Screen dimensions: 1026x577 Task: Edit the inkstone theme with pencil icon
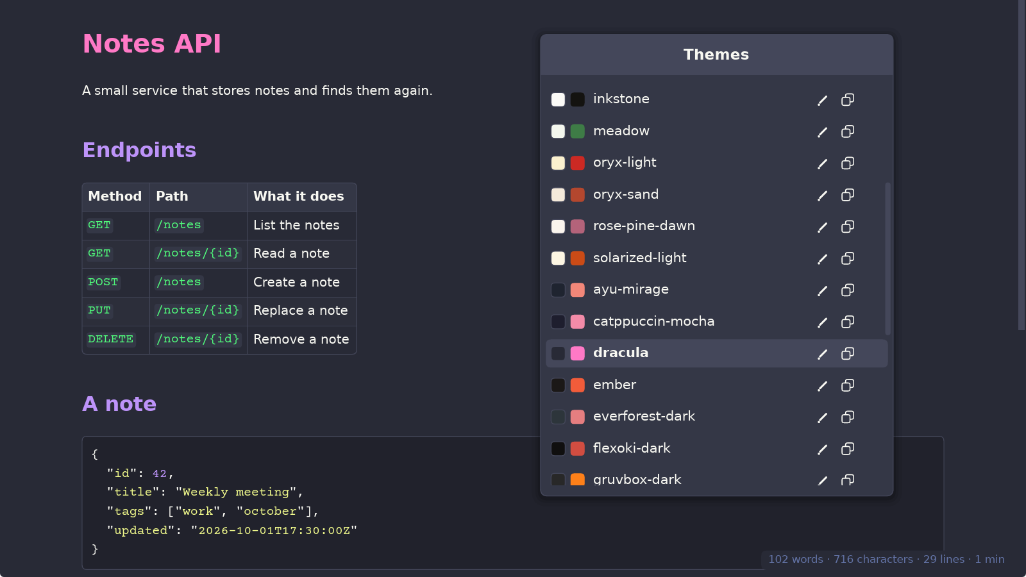(x=822, y=99)
